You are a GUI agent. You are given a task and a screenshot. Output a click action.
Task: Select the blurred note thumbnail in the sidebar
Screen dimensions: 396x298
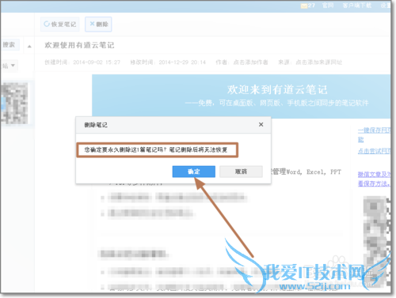pos(15,103)
